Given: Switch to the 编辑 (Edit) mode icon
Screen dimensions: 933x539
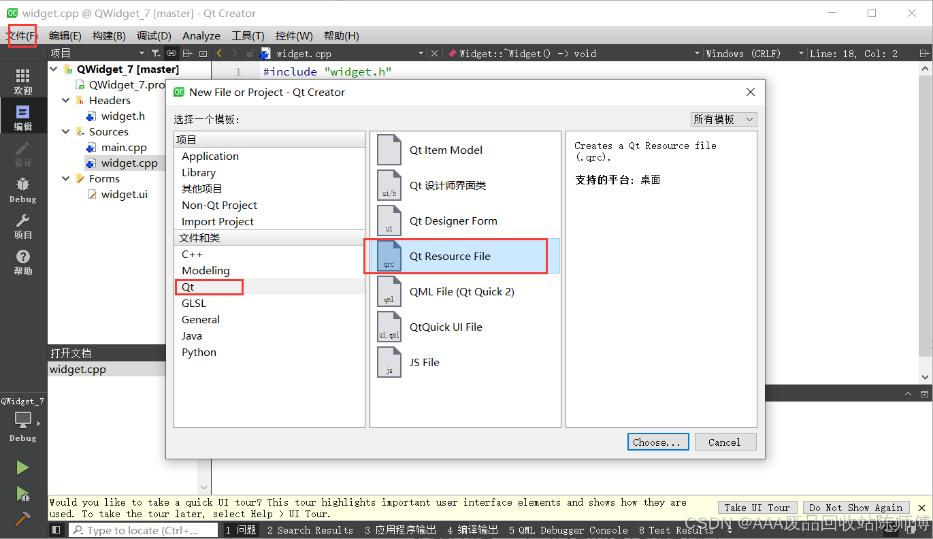Looking at the screenshot, I should (x=23, y=118).
